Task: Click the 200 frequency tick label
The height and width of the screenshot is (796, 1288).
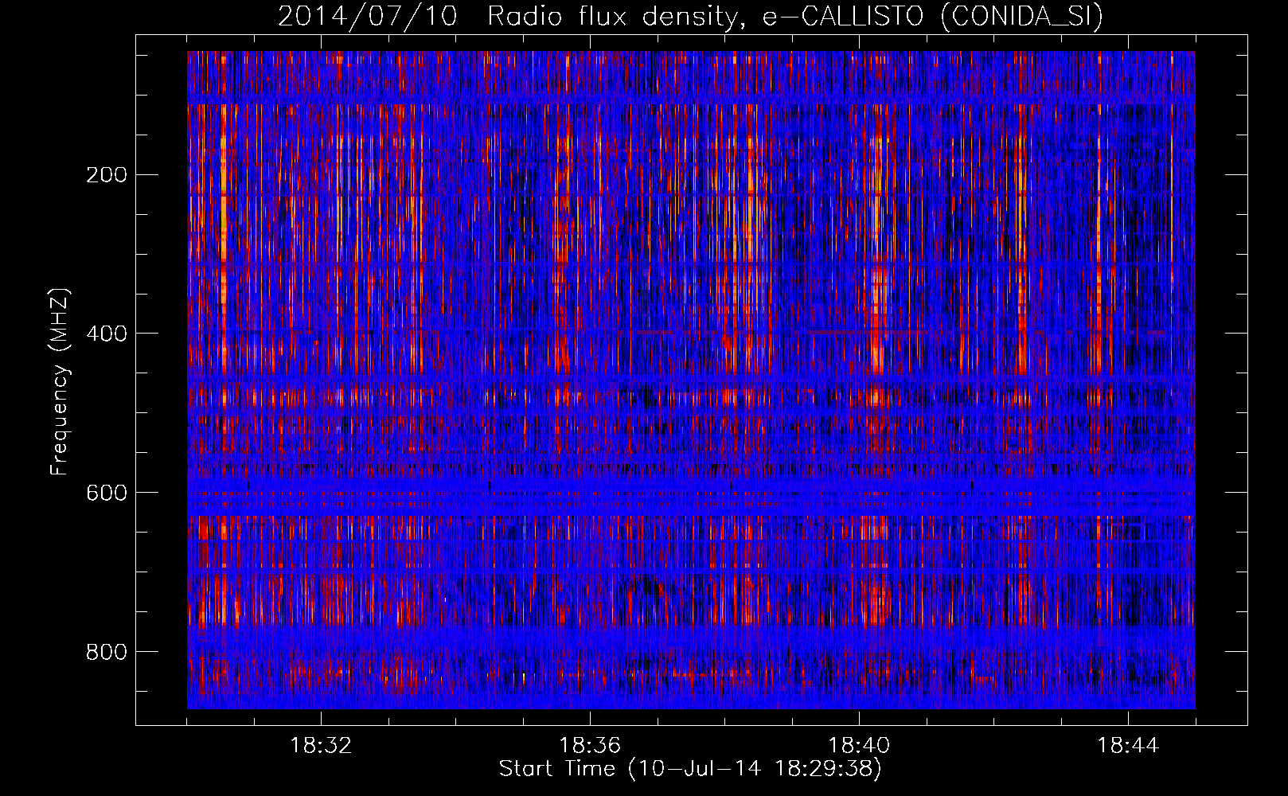Action: (x=107, y=174)
